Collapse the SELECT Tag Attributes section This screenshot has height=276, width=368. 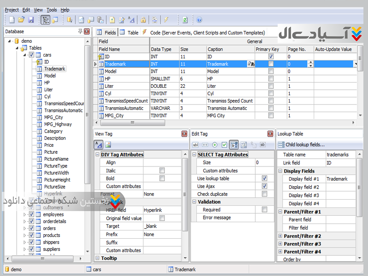pyautogui.click(x=194, y=155)
